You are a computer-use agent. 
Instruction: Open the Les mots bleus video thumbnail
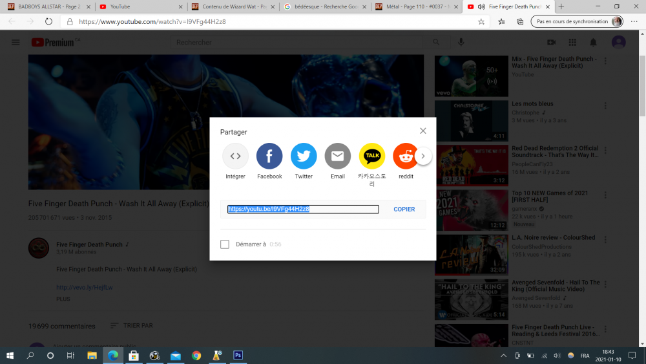471,120
